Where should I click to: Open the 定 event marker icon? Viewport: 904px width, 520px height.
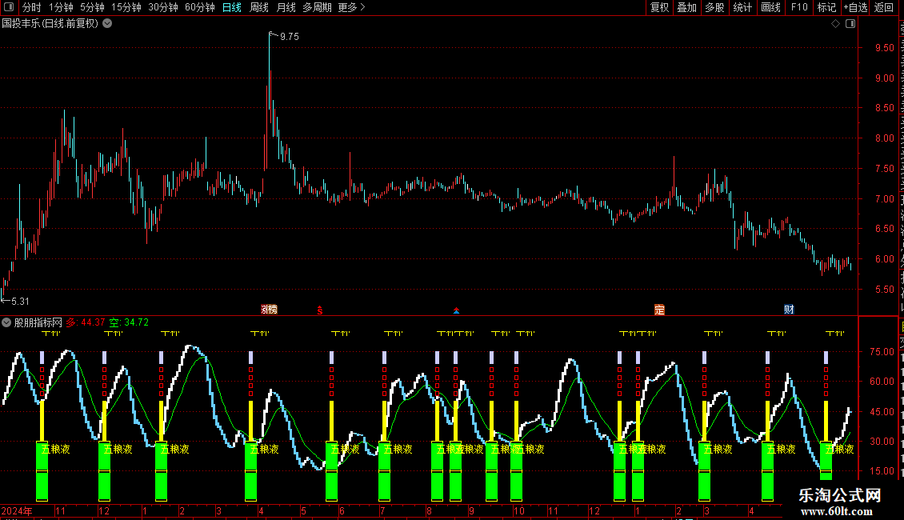coord(659,310)
